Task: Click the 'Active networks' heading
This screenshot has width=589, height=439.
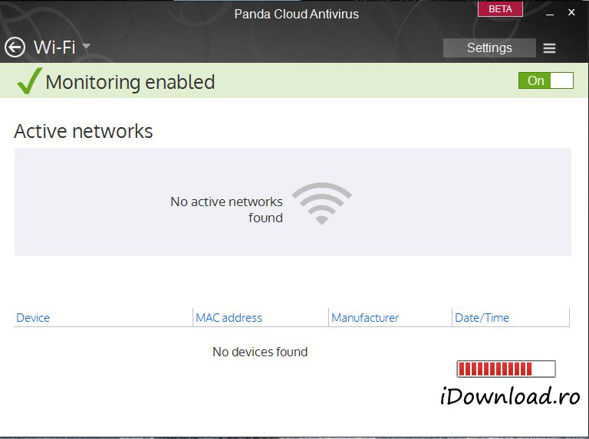Action: pos(84,131)
